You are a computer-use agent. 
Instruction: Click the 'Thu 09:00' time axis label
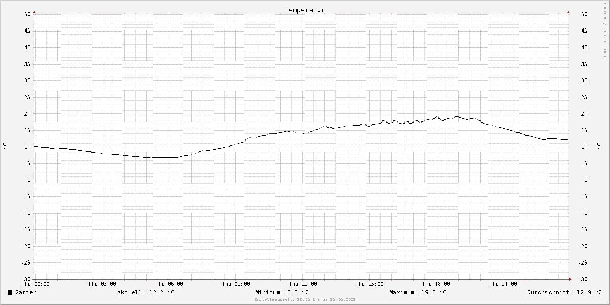click(236, 284)
